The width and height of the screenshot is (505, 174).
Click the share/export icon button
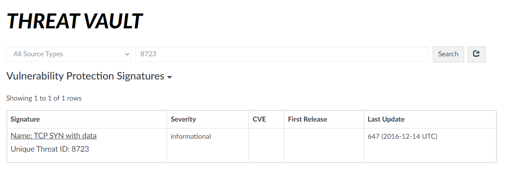[476, 54]
